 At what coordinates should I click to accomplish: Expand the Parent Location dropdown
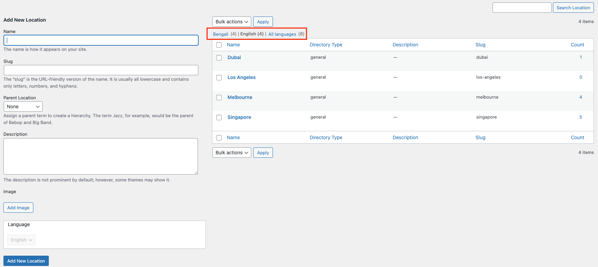(23, 107)
